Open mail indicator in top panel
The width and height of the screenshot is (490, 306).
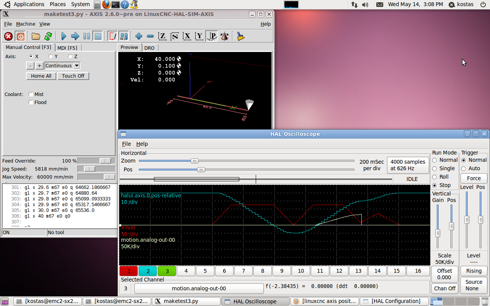point(379,5)
